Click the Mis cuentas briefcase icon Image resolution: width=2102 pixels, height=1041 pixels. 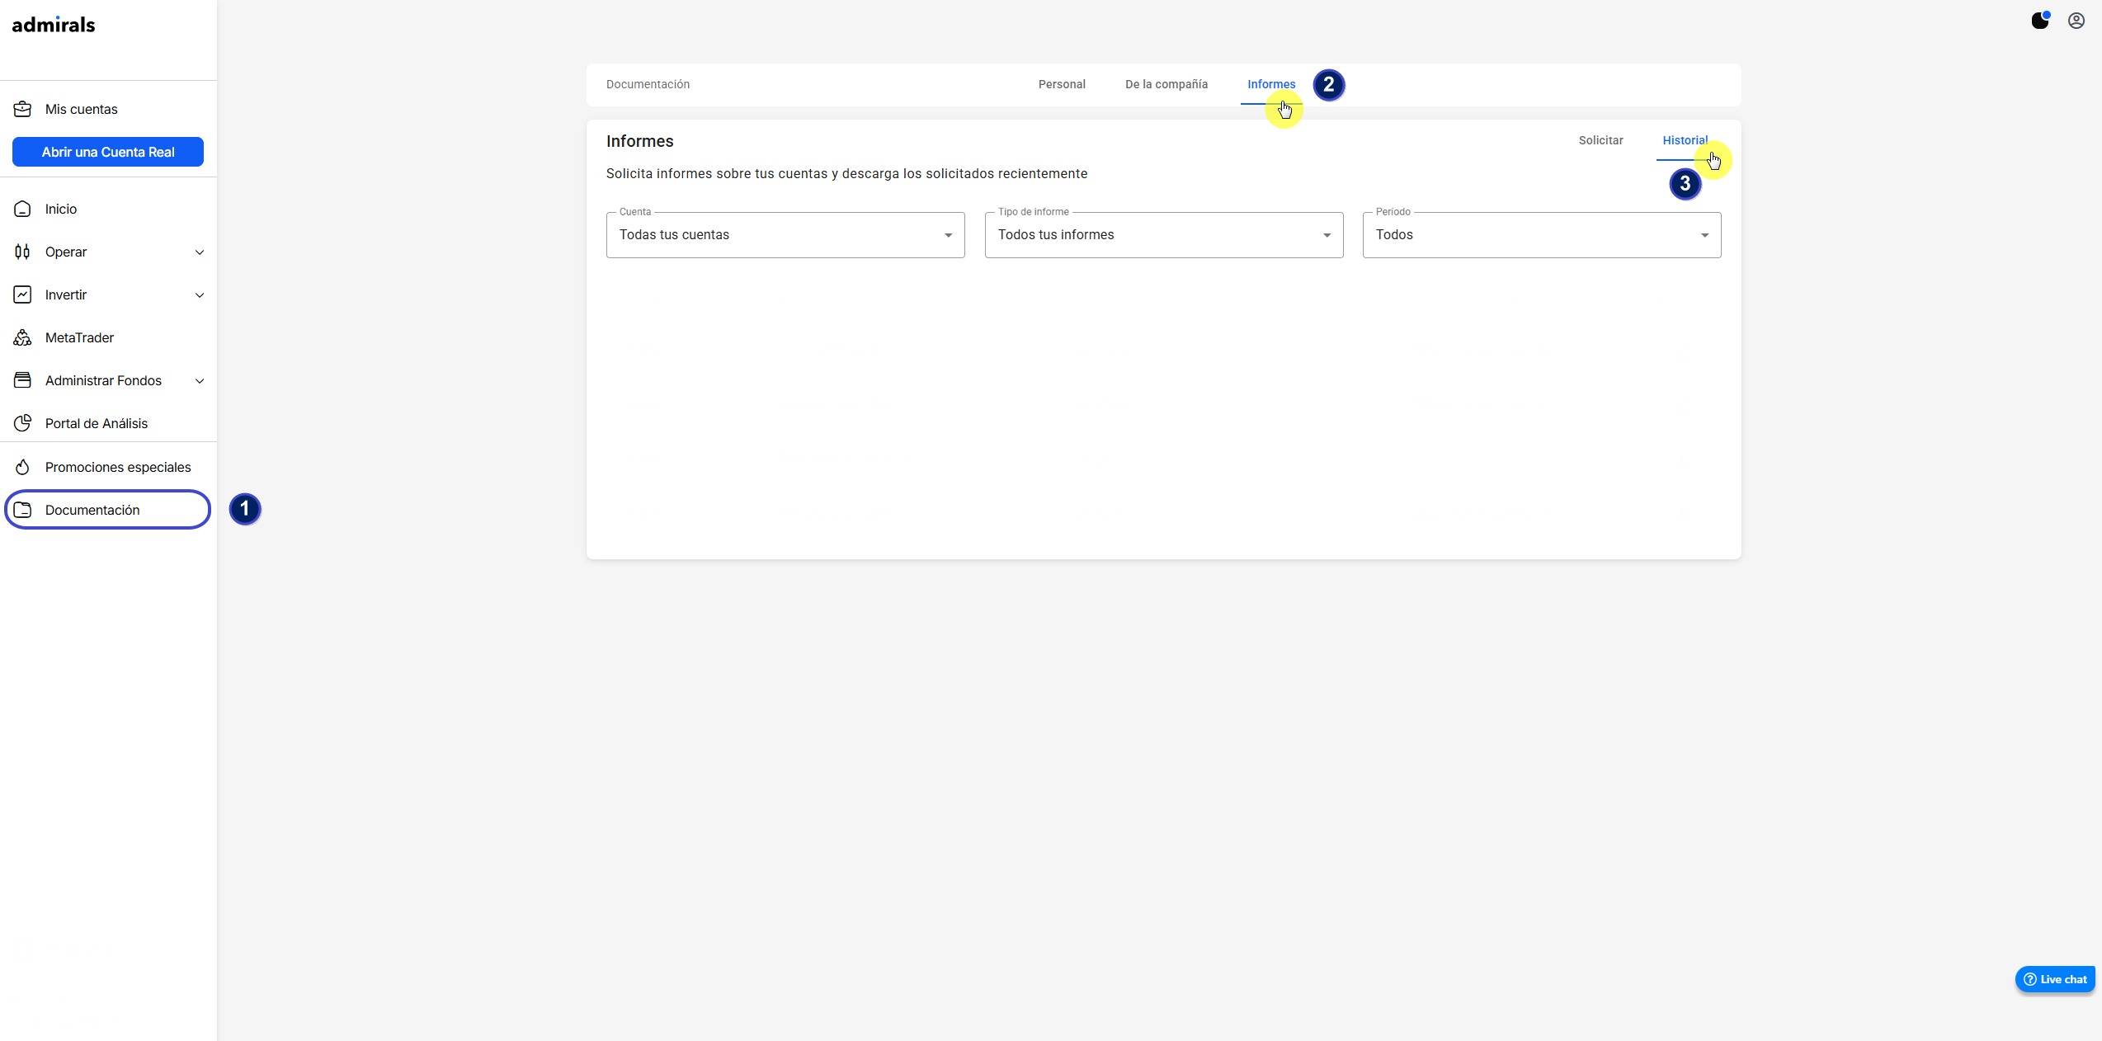point(22,109)
